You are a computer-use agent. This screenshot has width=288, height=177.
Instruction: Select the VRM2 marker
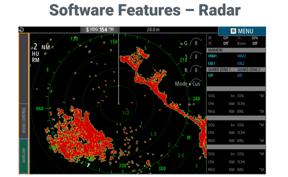(x=241, y=56)
